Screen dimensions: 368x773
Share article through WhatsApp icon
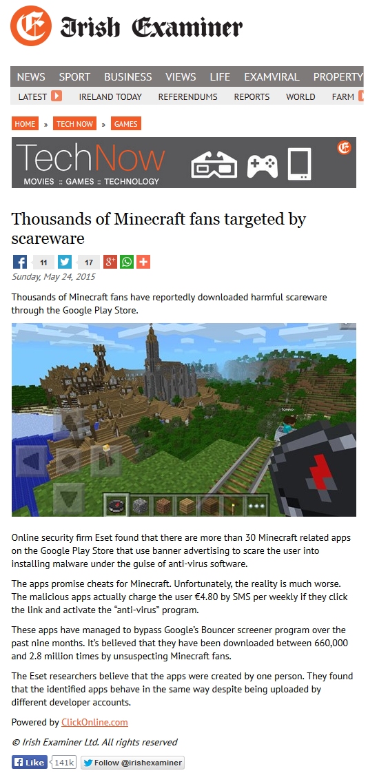(x=127, y=262)
